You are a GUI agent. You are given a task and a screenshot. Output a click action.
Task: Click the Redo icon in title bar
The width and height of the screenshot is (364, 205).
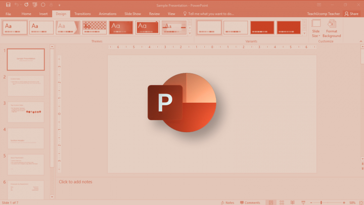click(x=26, y=5)
